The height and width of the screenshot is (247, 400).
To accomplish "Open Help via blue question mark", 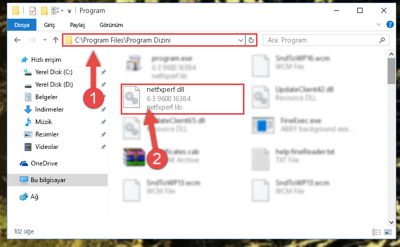I will click(x=390, y=25).
